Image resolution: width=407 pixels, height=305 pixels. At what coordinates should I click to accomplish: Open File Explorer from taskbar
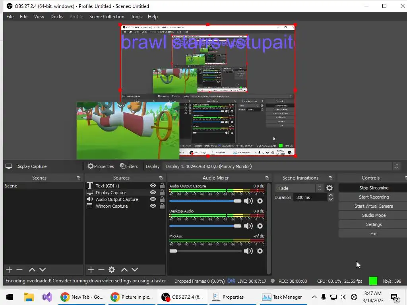click(29, 297)
